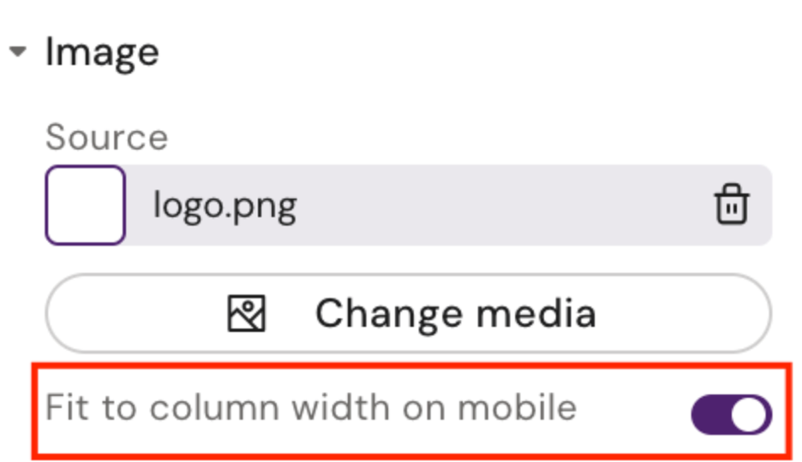This screenshot has width=802, height=462.
Task: Select the logo.png thumbnail preview
Action: 86,205
